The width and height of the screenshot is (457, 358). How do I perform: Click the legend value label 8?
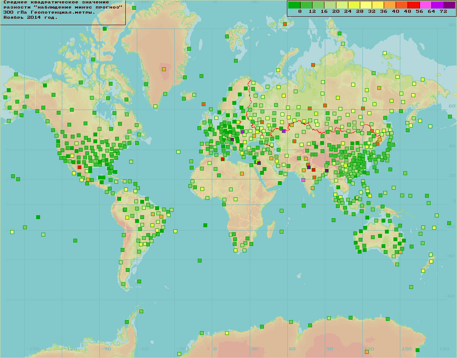300,12
